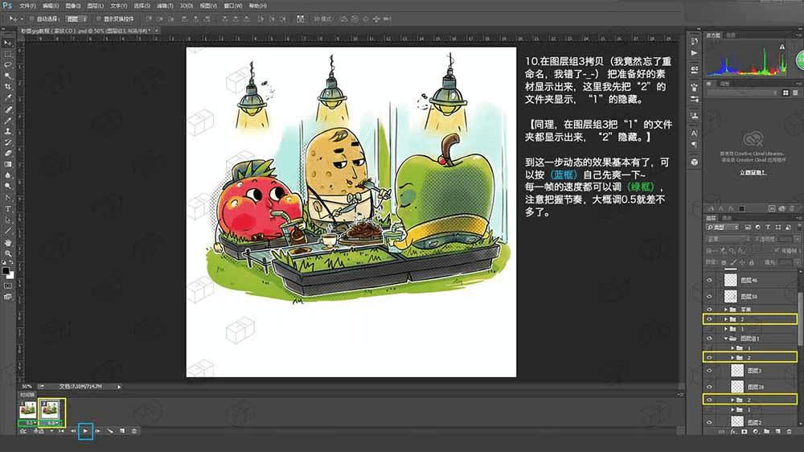Select the Quick Selection tool
This screenshot has width=804, height=452.
tap(8, 76)
